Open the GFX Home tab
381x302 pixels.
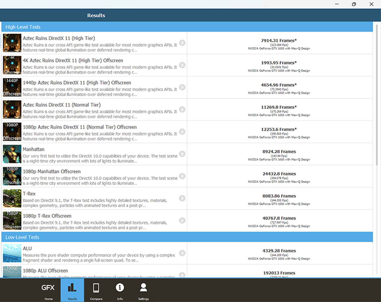48,290
